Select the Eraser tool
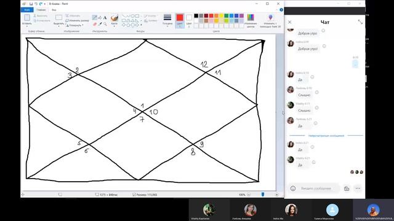The image size is (394, 221). point(95,25)
